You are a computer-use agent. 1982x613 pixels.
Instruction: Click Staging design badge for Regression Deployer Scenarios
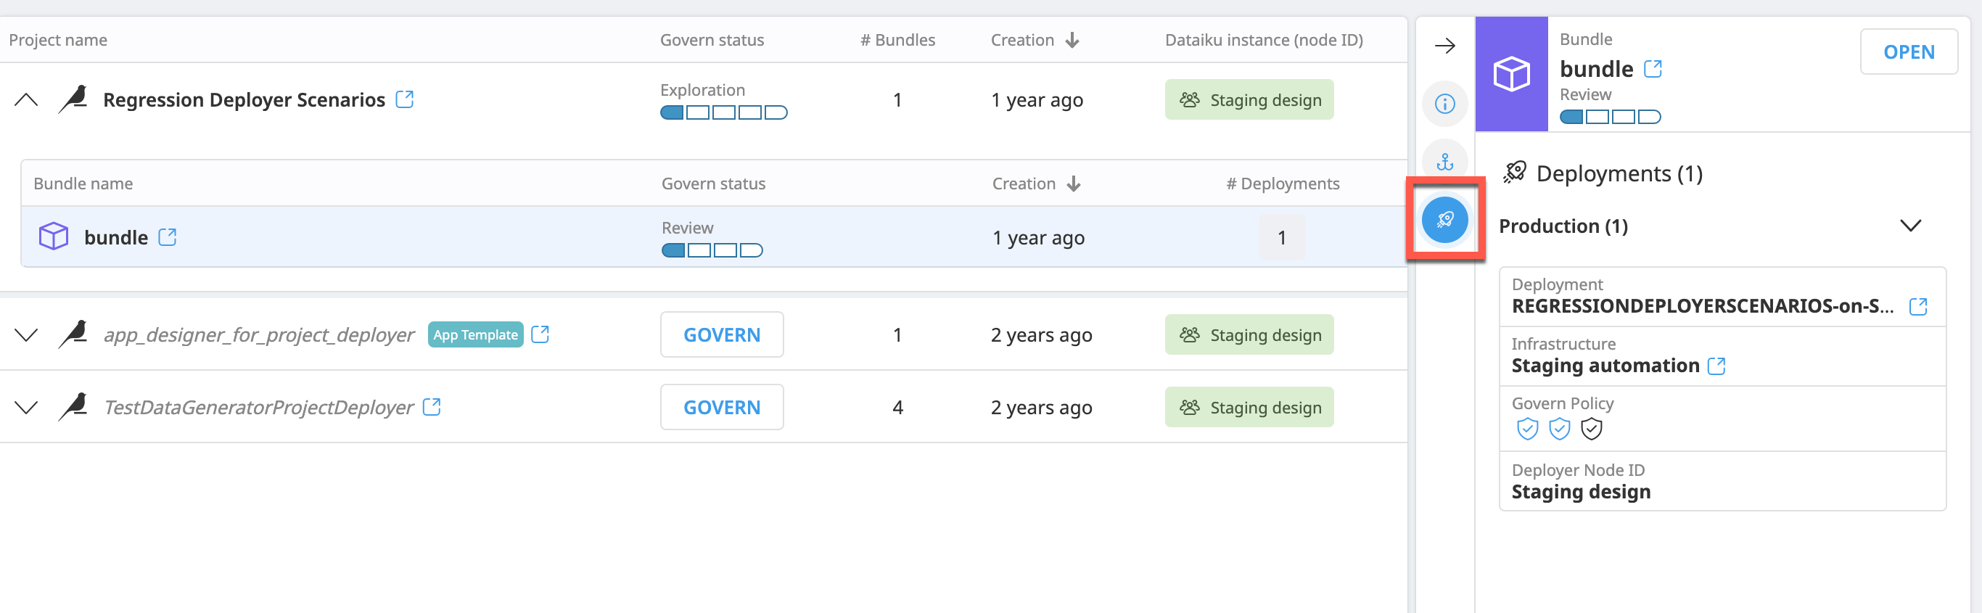1249,100
